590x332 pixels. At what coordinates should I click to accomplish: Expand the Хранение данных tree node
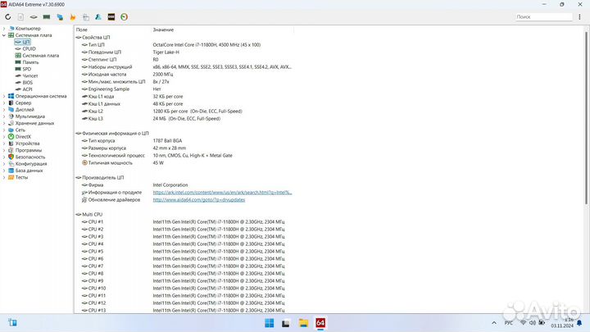[4, 123]
